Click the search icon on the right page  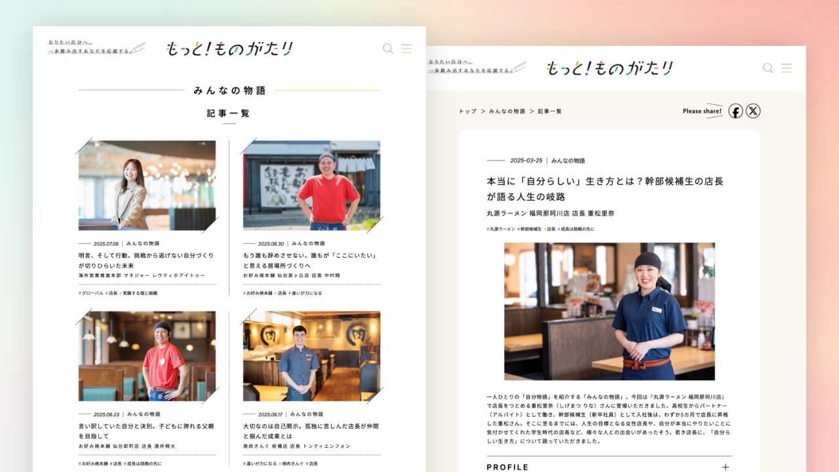(x=768, y=68)
